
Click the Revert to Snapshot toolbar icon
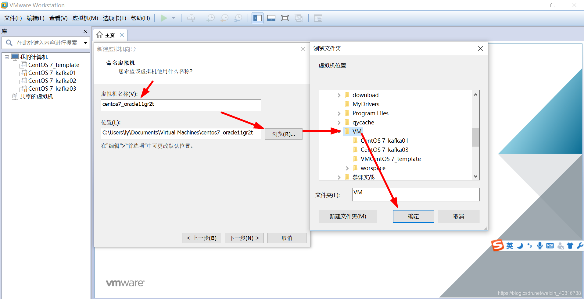(x=224, y=18)
